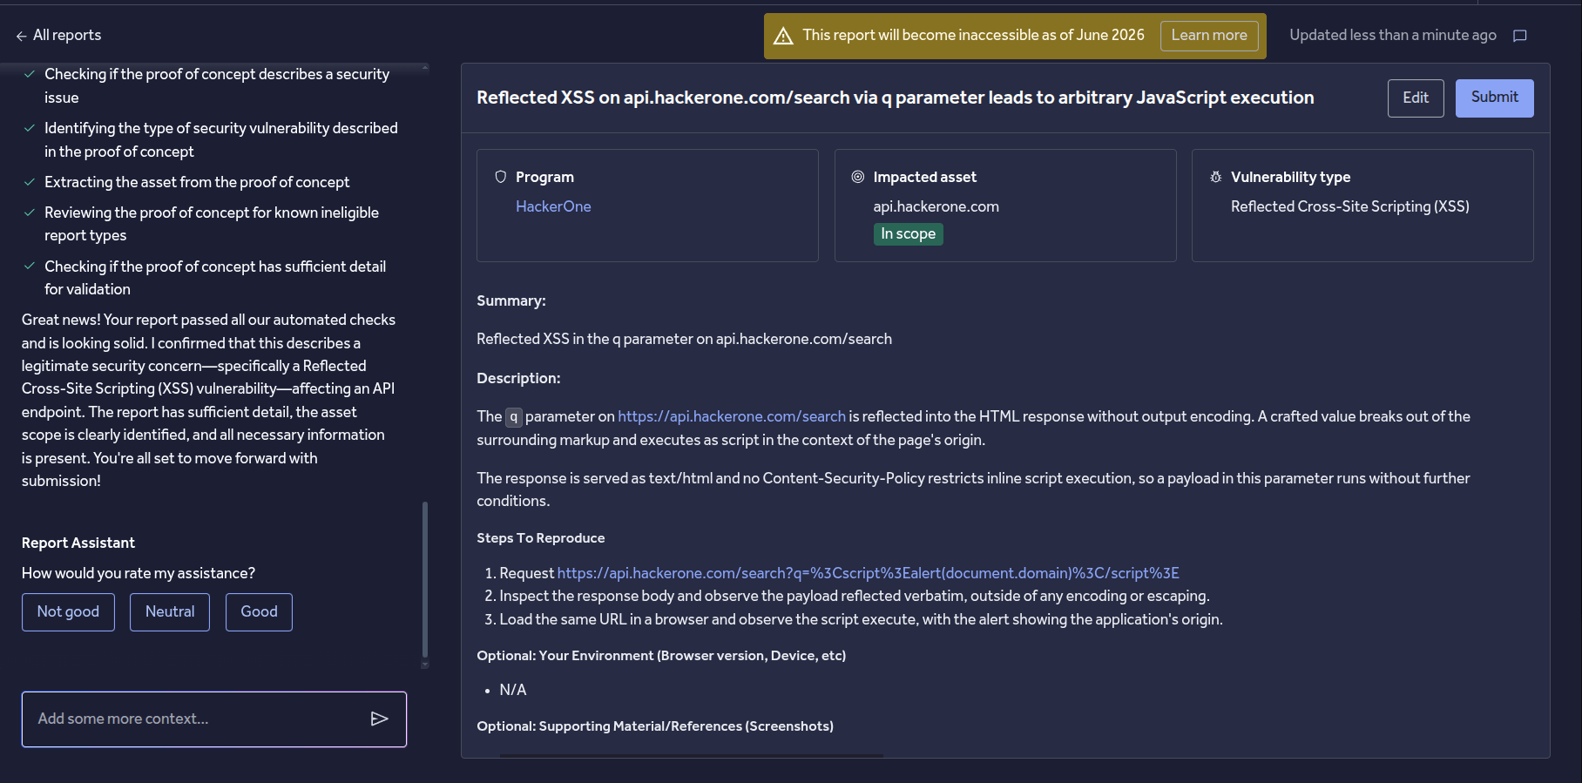
Task: Rate assistance as Not good
Action: coord(68,612)
